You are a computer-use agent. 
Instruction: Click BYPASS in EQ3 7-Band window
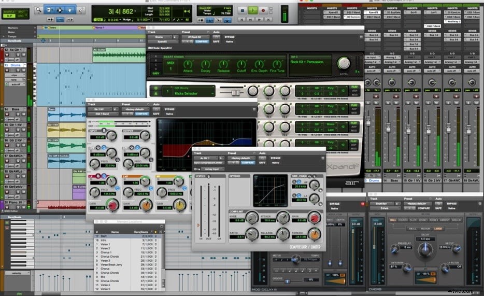click(x=169, y=109)
